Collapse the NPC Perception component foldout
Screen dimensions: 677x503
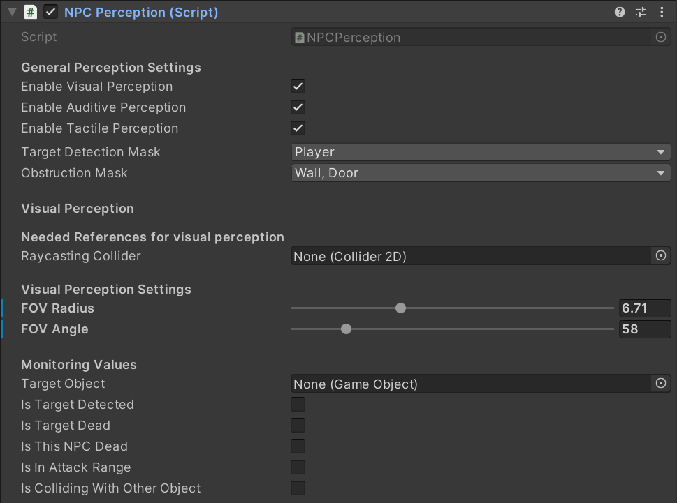click(x=12, y=12)
